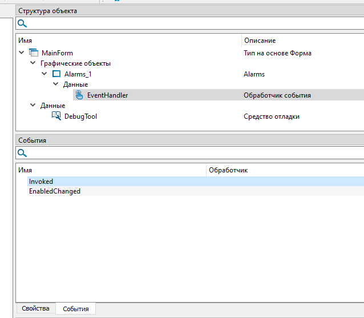Screen dimensions: 364x318
Task: Select the EnabledChanged event row
Action: [55, 191]
